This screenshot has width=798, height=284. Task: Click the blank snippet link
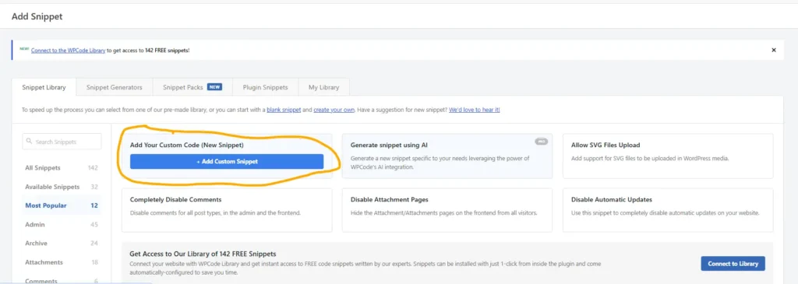click(284, 110)
